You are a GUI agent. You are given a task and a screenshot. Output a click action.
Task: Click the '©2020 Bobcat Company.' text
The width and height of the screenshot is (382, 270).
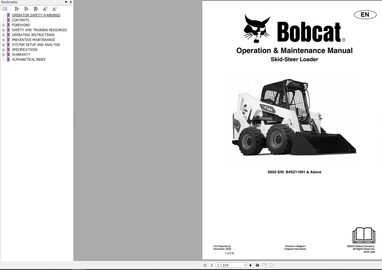pyautogui.click(x=361, y=246)
